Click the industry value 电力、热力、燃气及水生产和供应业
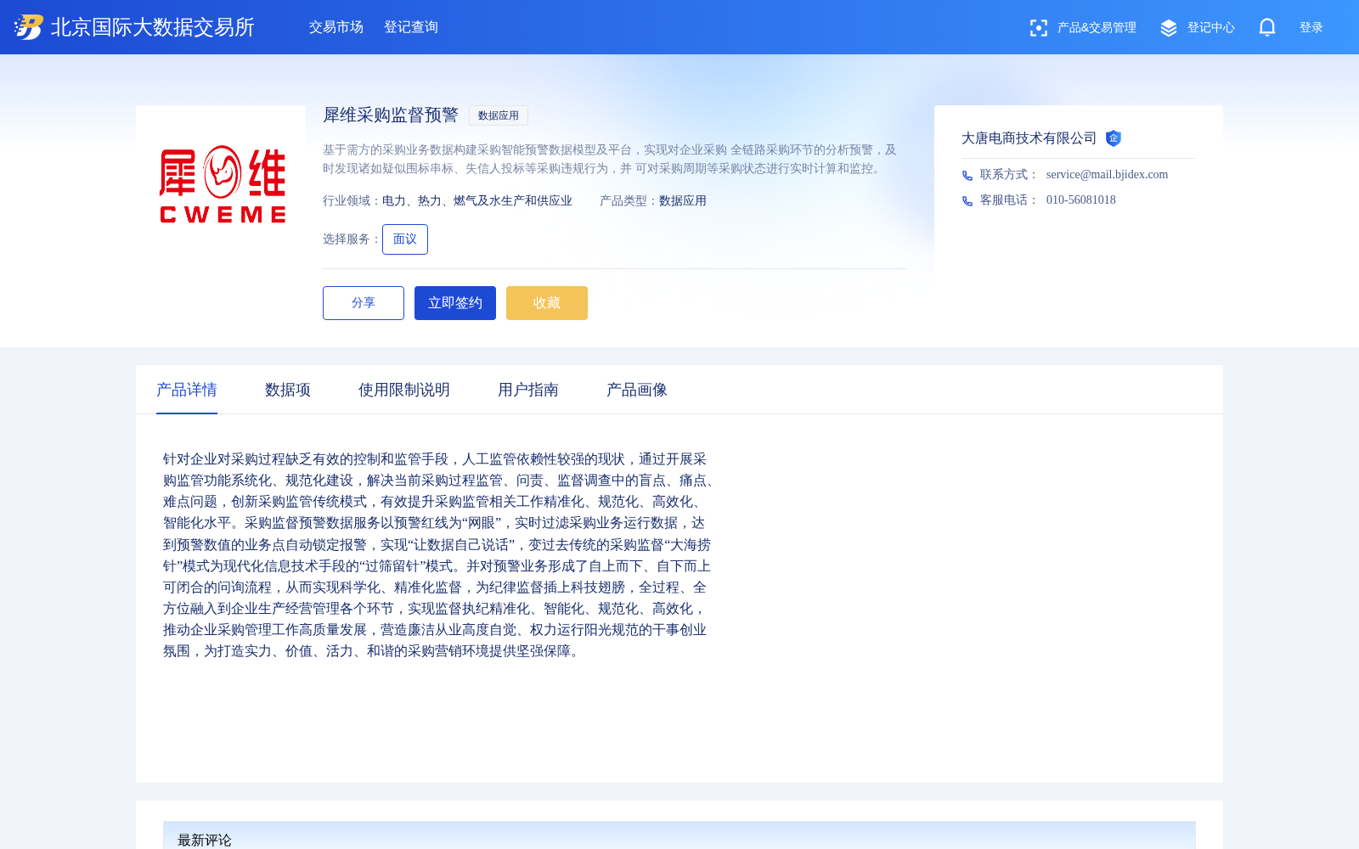This screenshot has width=1359, height=849. click(477, 201)
